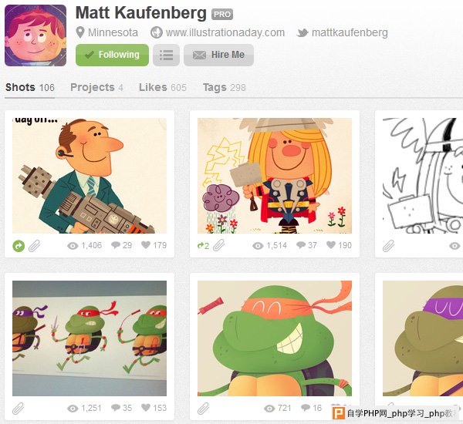Switch to the Projects tab

click(x=96, y=87)
